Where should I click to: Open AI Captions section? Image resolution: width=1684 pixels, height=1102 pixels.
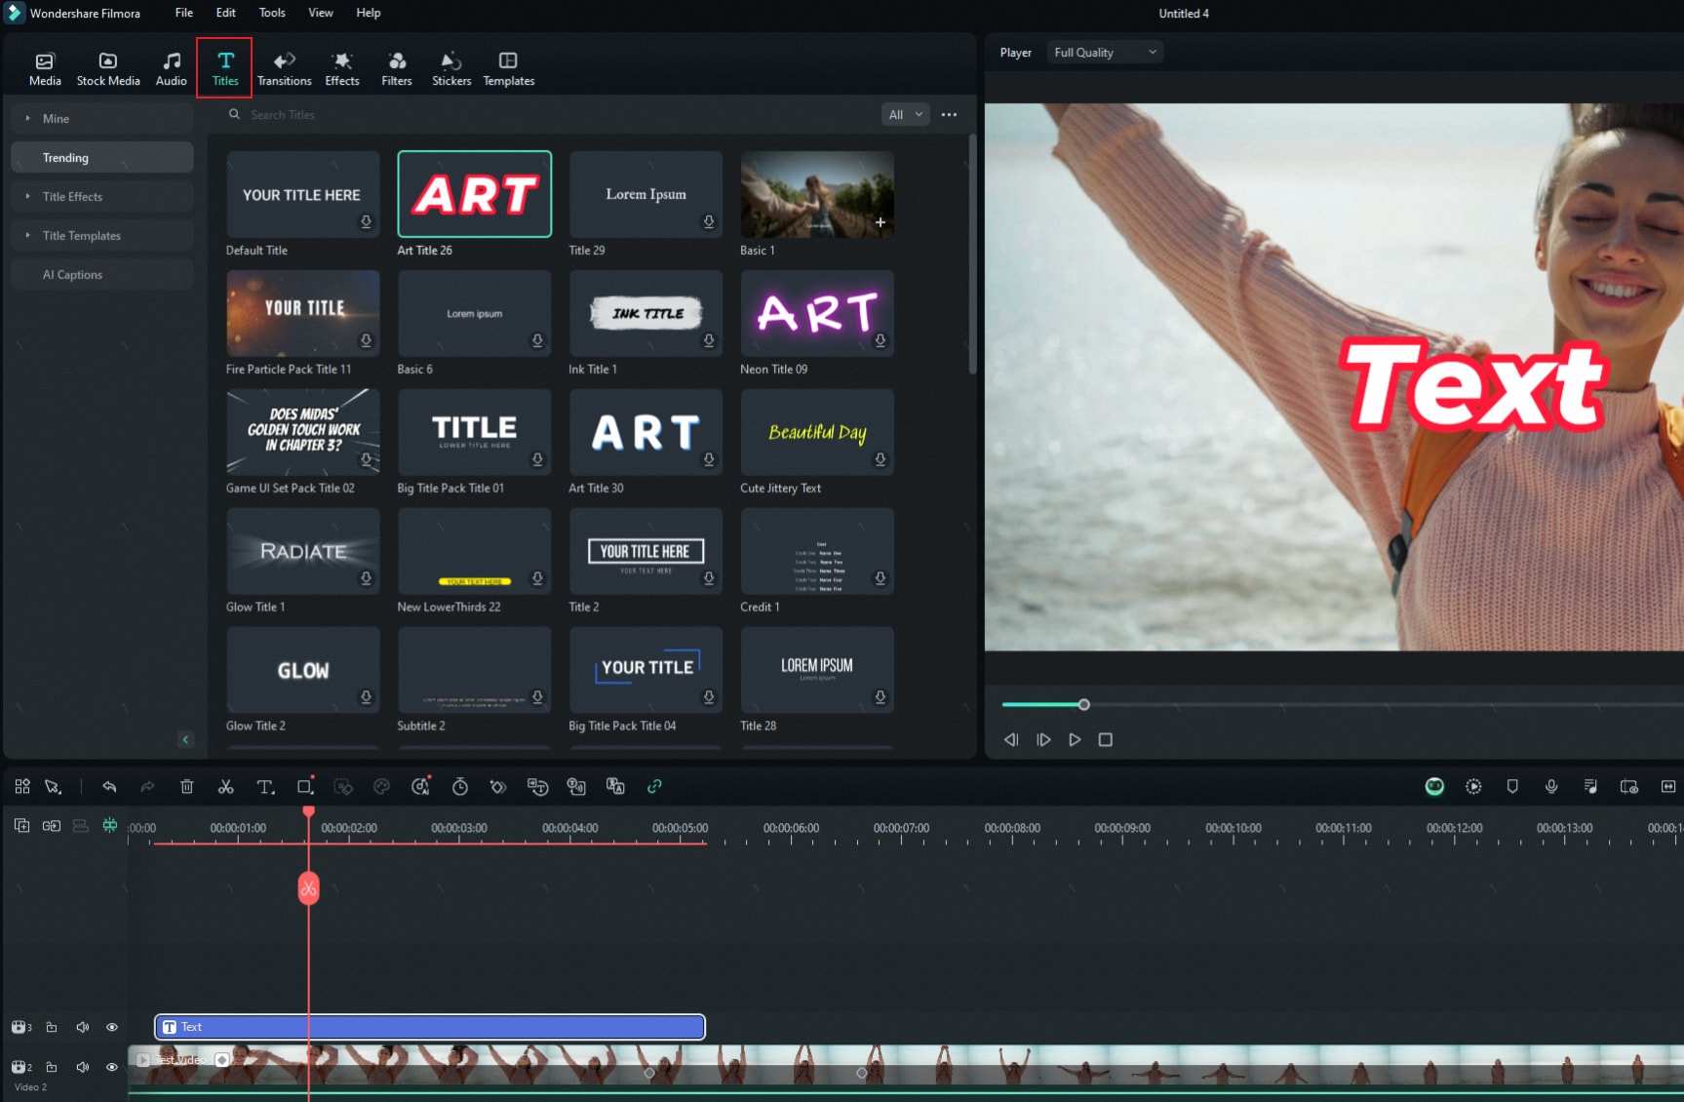(102, 274)
